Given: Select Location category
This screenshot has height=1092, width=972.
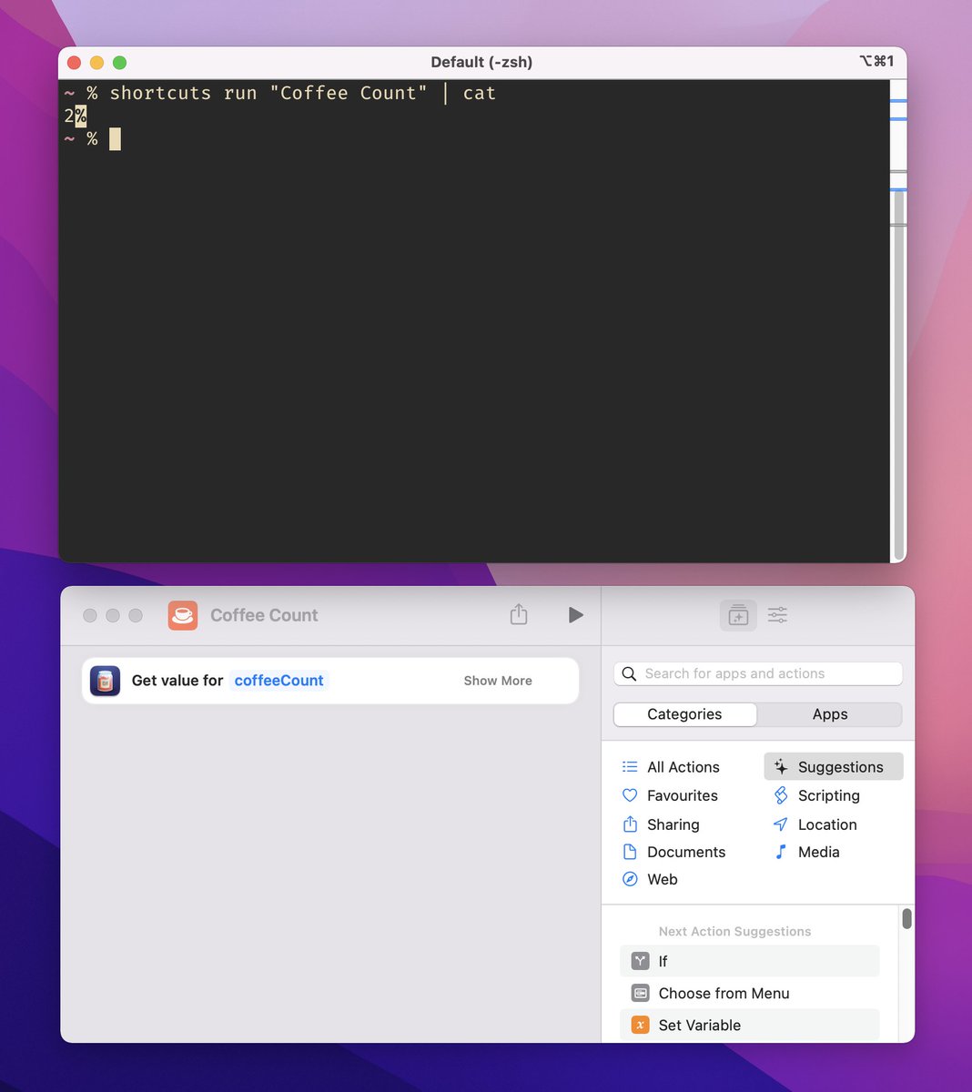Looking at the screenshot, I should click(x=827, y=824).
